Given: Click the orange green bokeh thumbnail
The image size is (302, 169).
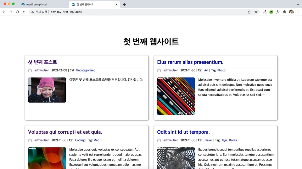Looking at the screenshot, I should point(47,158).
